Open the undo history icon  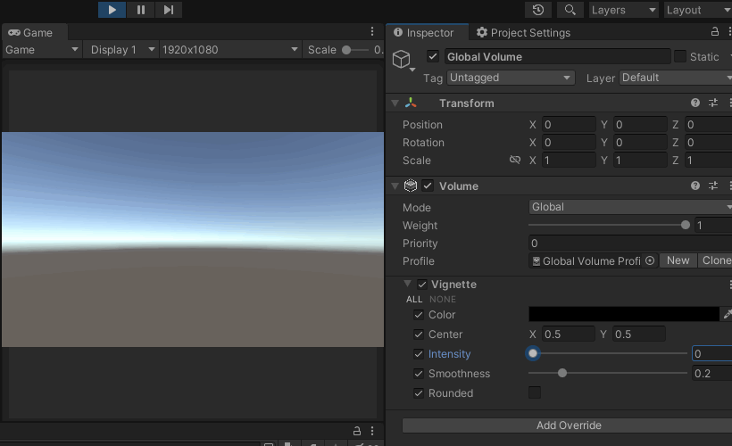click(x=538, y=10)
